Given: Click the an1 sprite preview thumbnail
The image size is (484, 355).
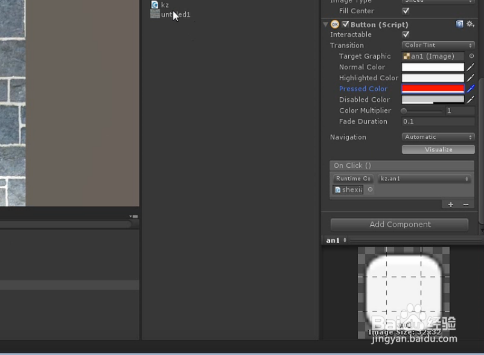Looking at the screenshot, I should tap(404, 293).
